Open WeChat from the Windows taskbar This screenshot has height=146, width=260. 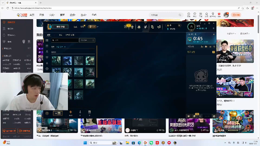click(x=151, y=143)
